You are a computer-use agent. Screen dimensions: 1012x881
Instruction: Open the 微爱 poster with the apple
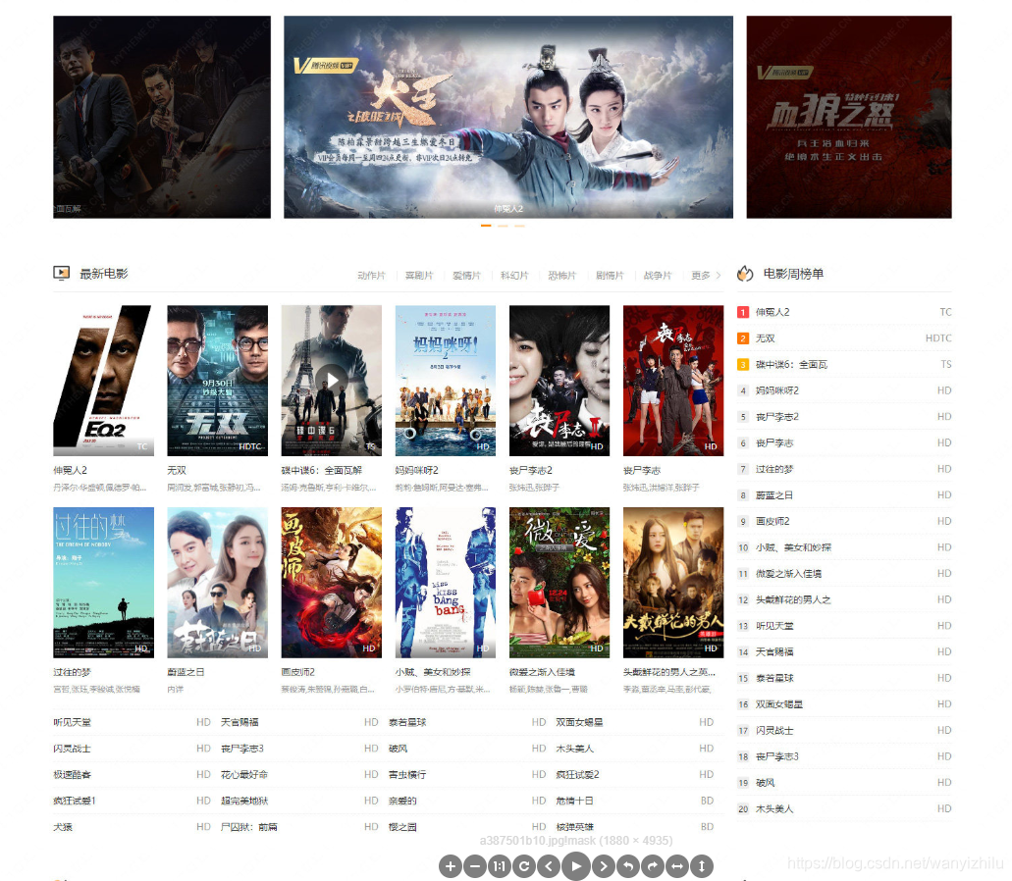coord(559,583)
